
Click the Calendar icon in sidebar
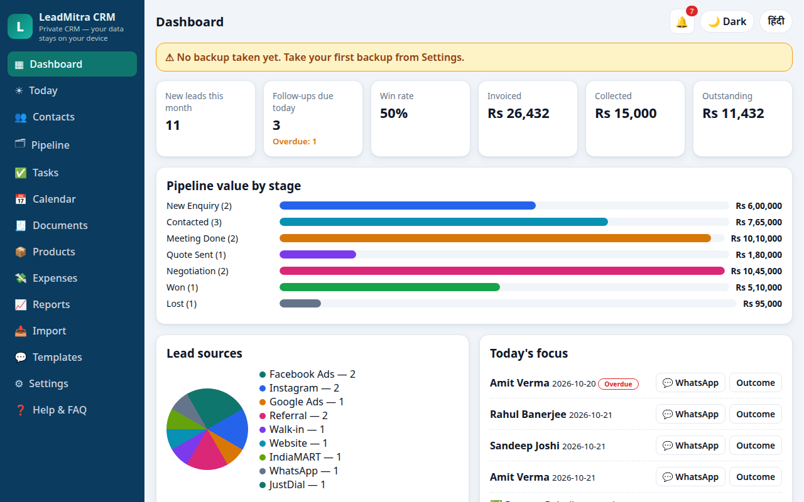(x=21, y=199)
